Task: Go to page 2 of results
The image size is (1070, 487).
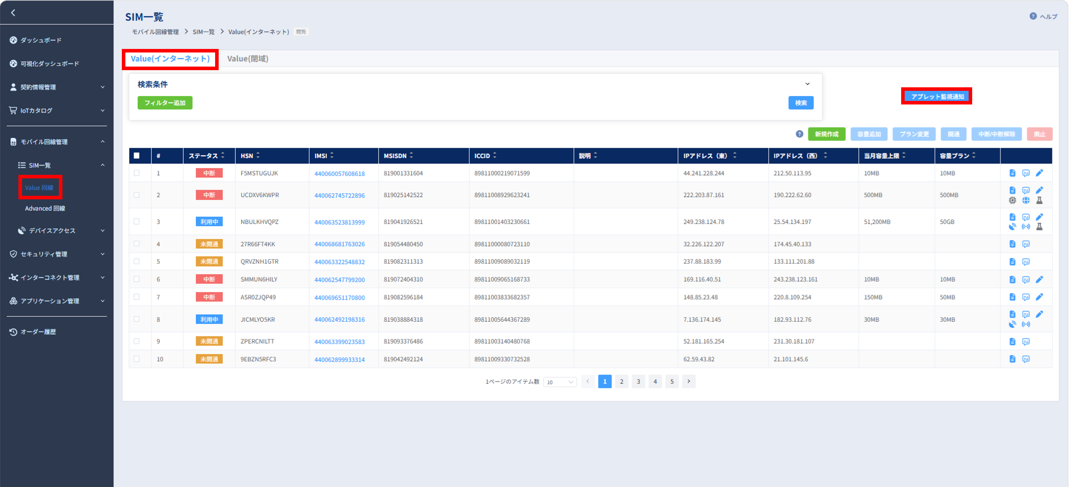Action: pyautogui.click(x=621, y=382)
